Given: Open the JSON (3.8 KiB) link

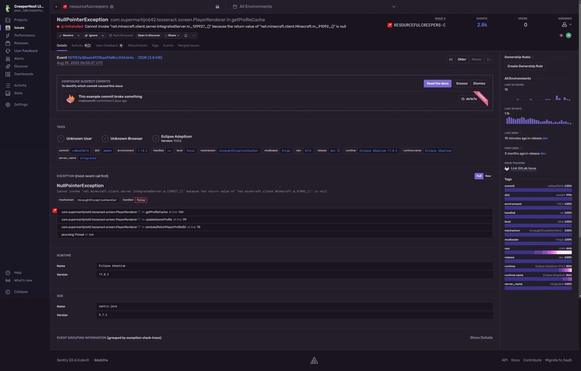Looking at the screenshot, I should 150,58.
